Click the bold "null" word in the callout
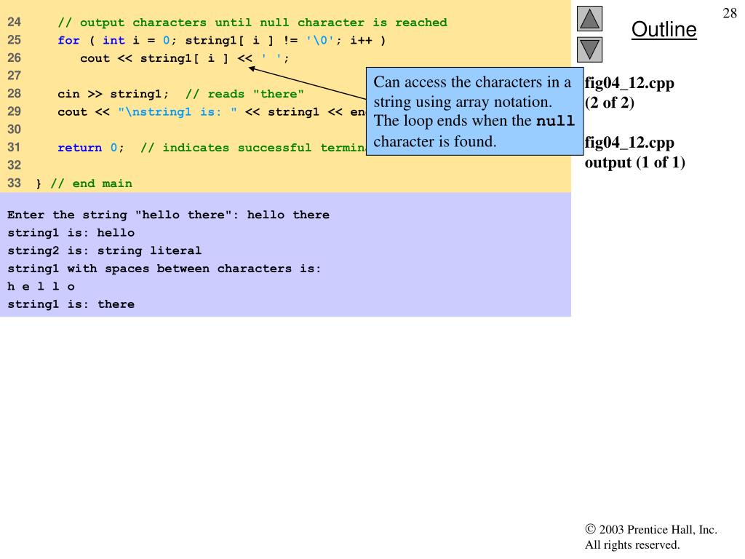745x559 pixels. (555, 122)
